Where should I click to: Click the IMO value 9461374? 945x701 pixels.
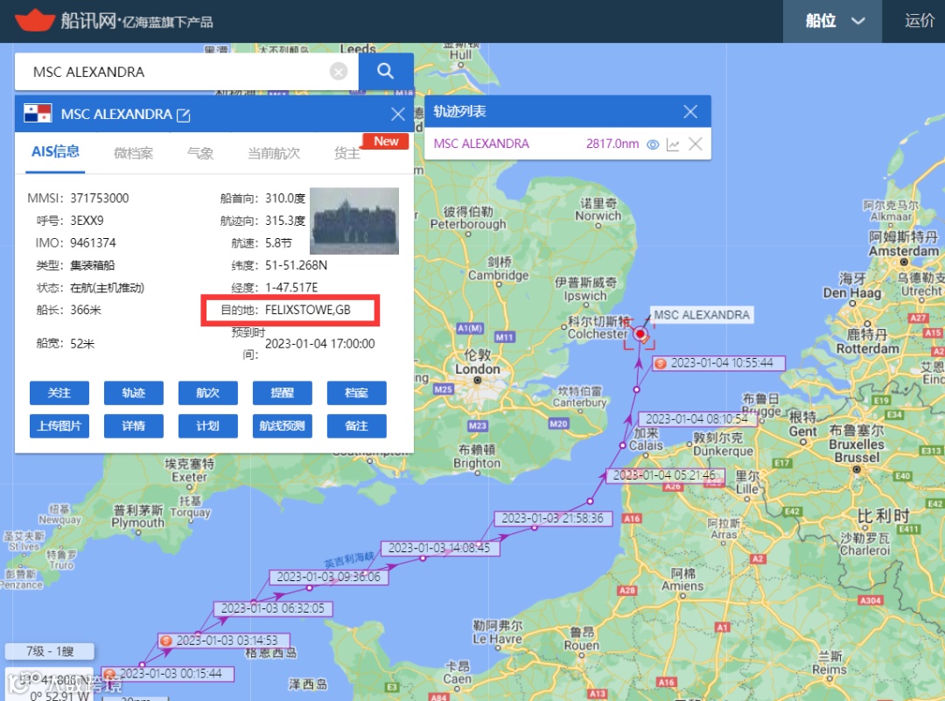tap(93, 243)
